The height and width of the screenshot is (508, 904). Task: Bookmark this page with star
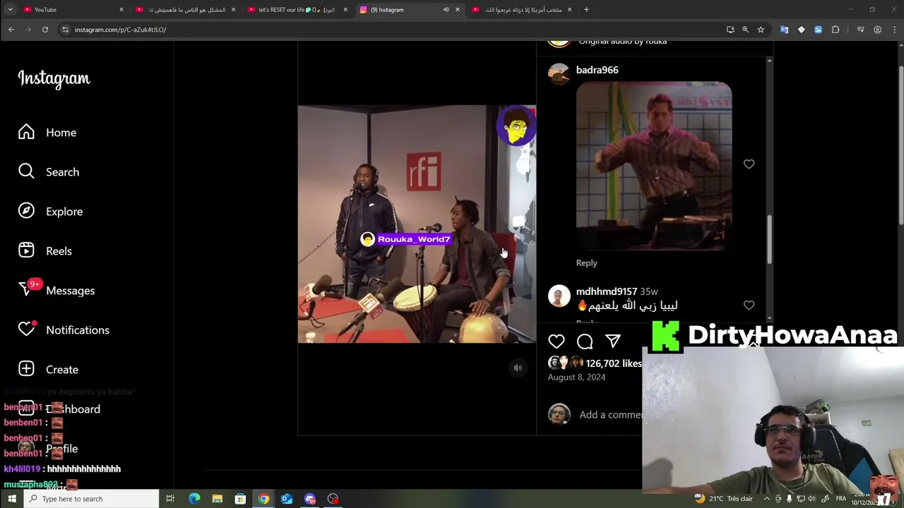click(761, 30)
